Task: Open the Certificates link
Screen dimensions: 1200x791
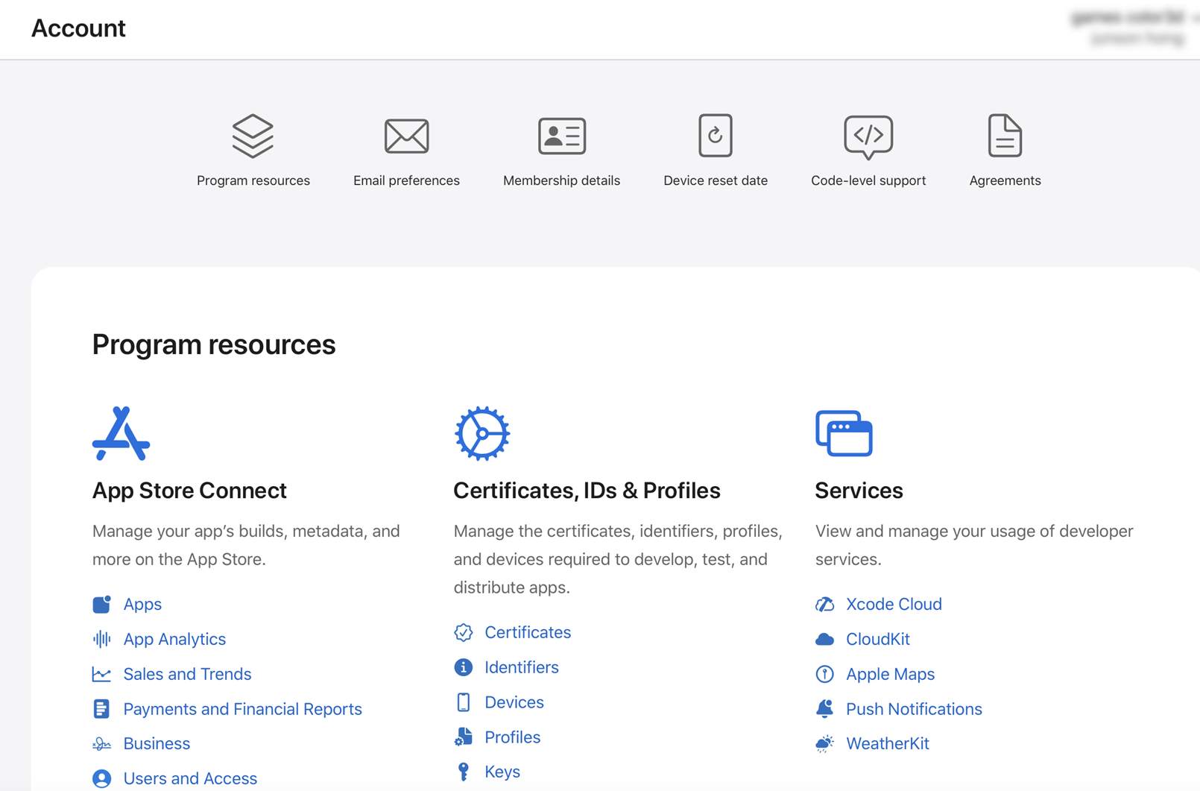Action: (x=528, y=632)
